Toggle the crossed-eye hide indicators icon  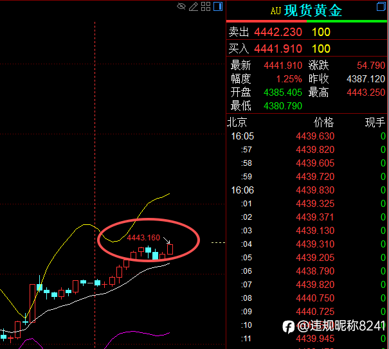click(181, 6)
